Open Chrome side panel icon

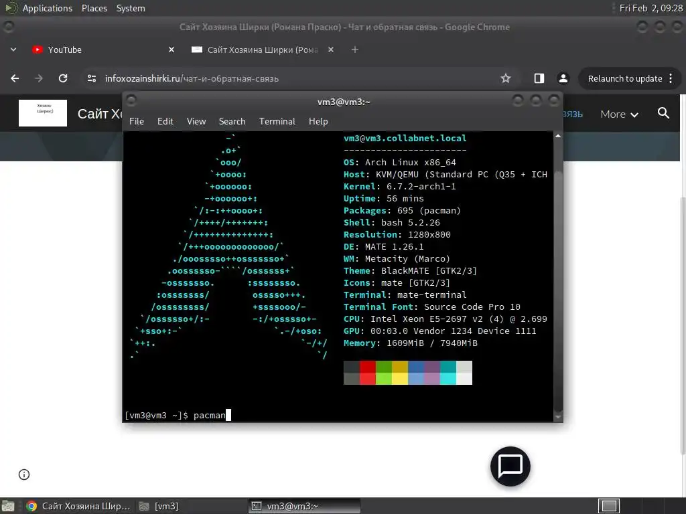coord(539,78)
